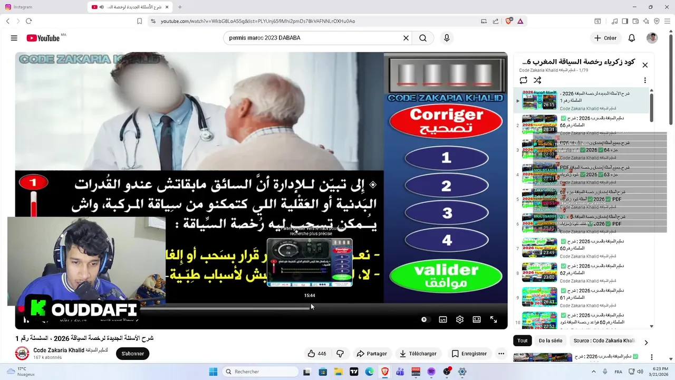Play playlist item 10 with 22:52 thumbnail
Image resolution: width=675 pixels, height=380 pixels.
pyautogui.click(x=539, y=322)
